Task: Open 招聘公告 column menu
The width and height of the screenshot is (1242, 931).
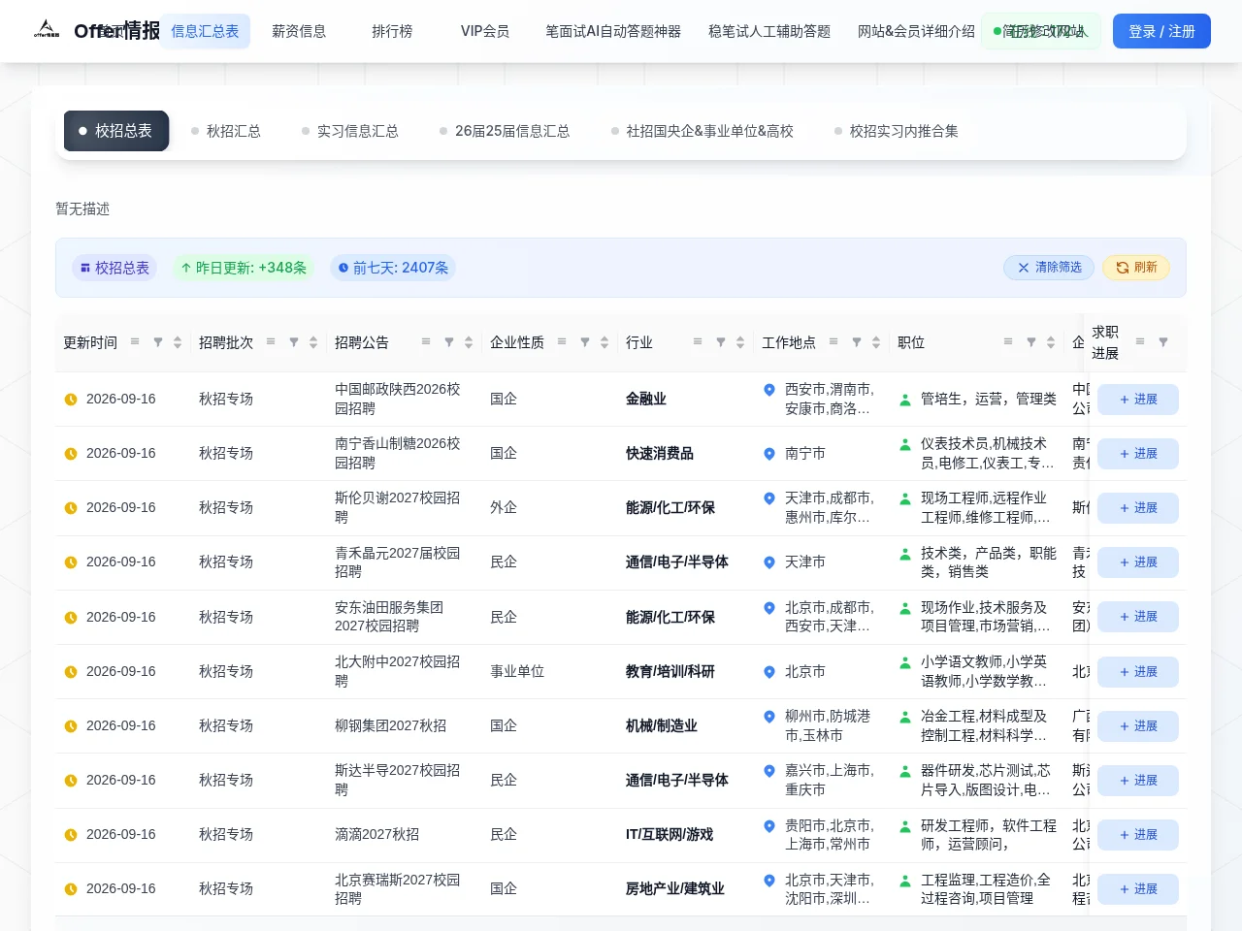Action: pos(426,342)
